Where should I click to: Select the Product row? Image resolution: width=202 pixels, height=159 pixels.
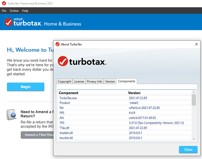point(125,103)
